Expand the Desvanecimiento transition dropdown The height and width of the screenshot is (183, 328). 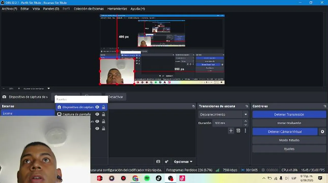(246, 115)
